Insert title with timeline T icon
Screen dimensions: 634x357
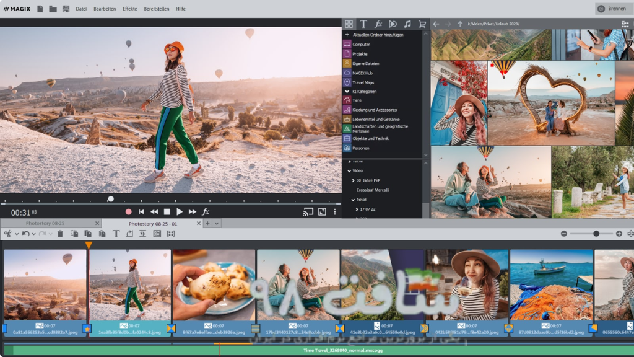116,234
